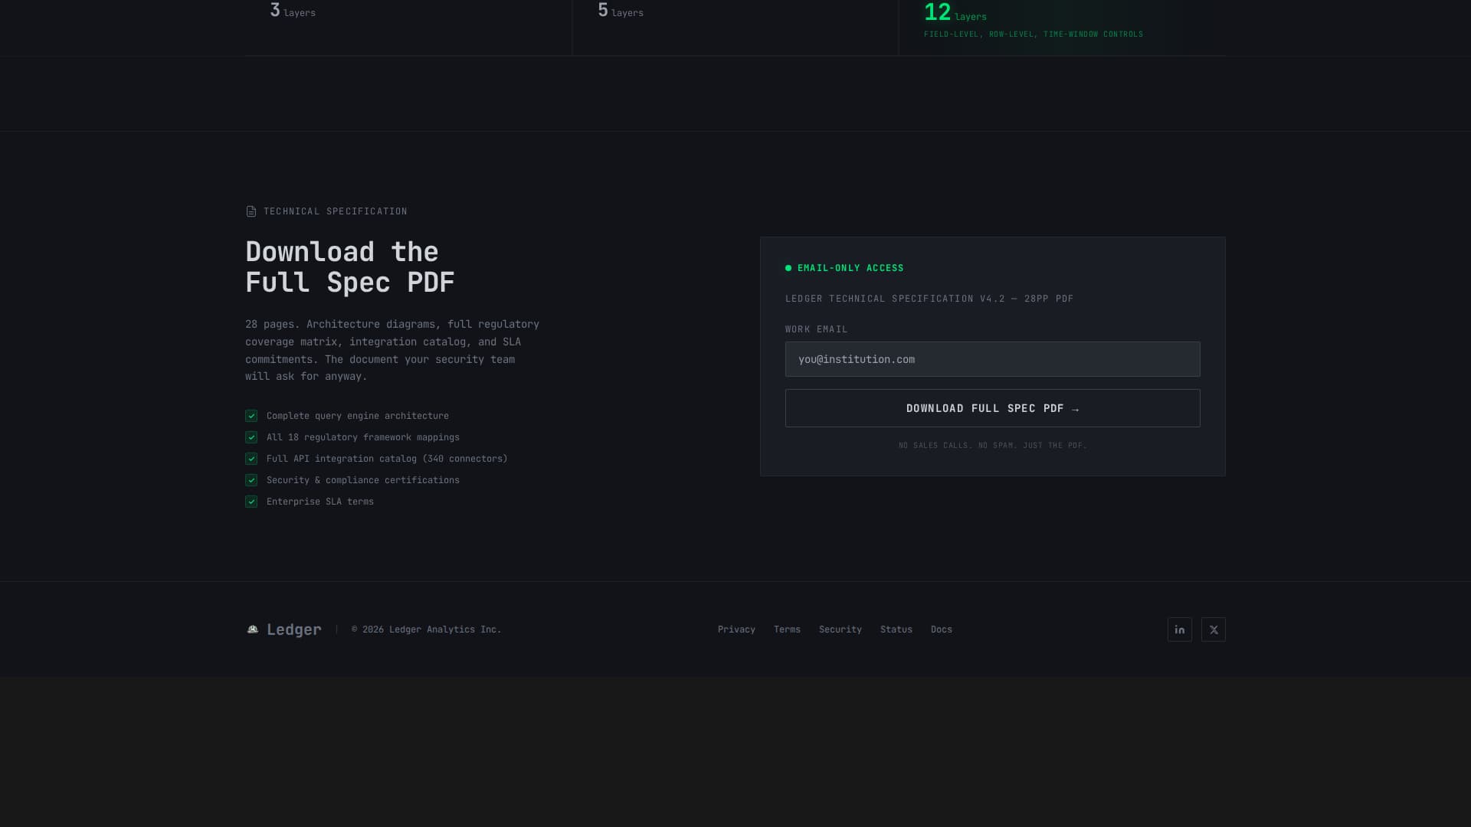Click the "TECHNICAL SPECIFICATION" label
Viewport: 1471px width, 827px height.
pyautogui.click(x=336, y=211)
